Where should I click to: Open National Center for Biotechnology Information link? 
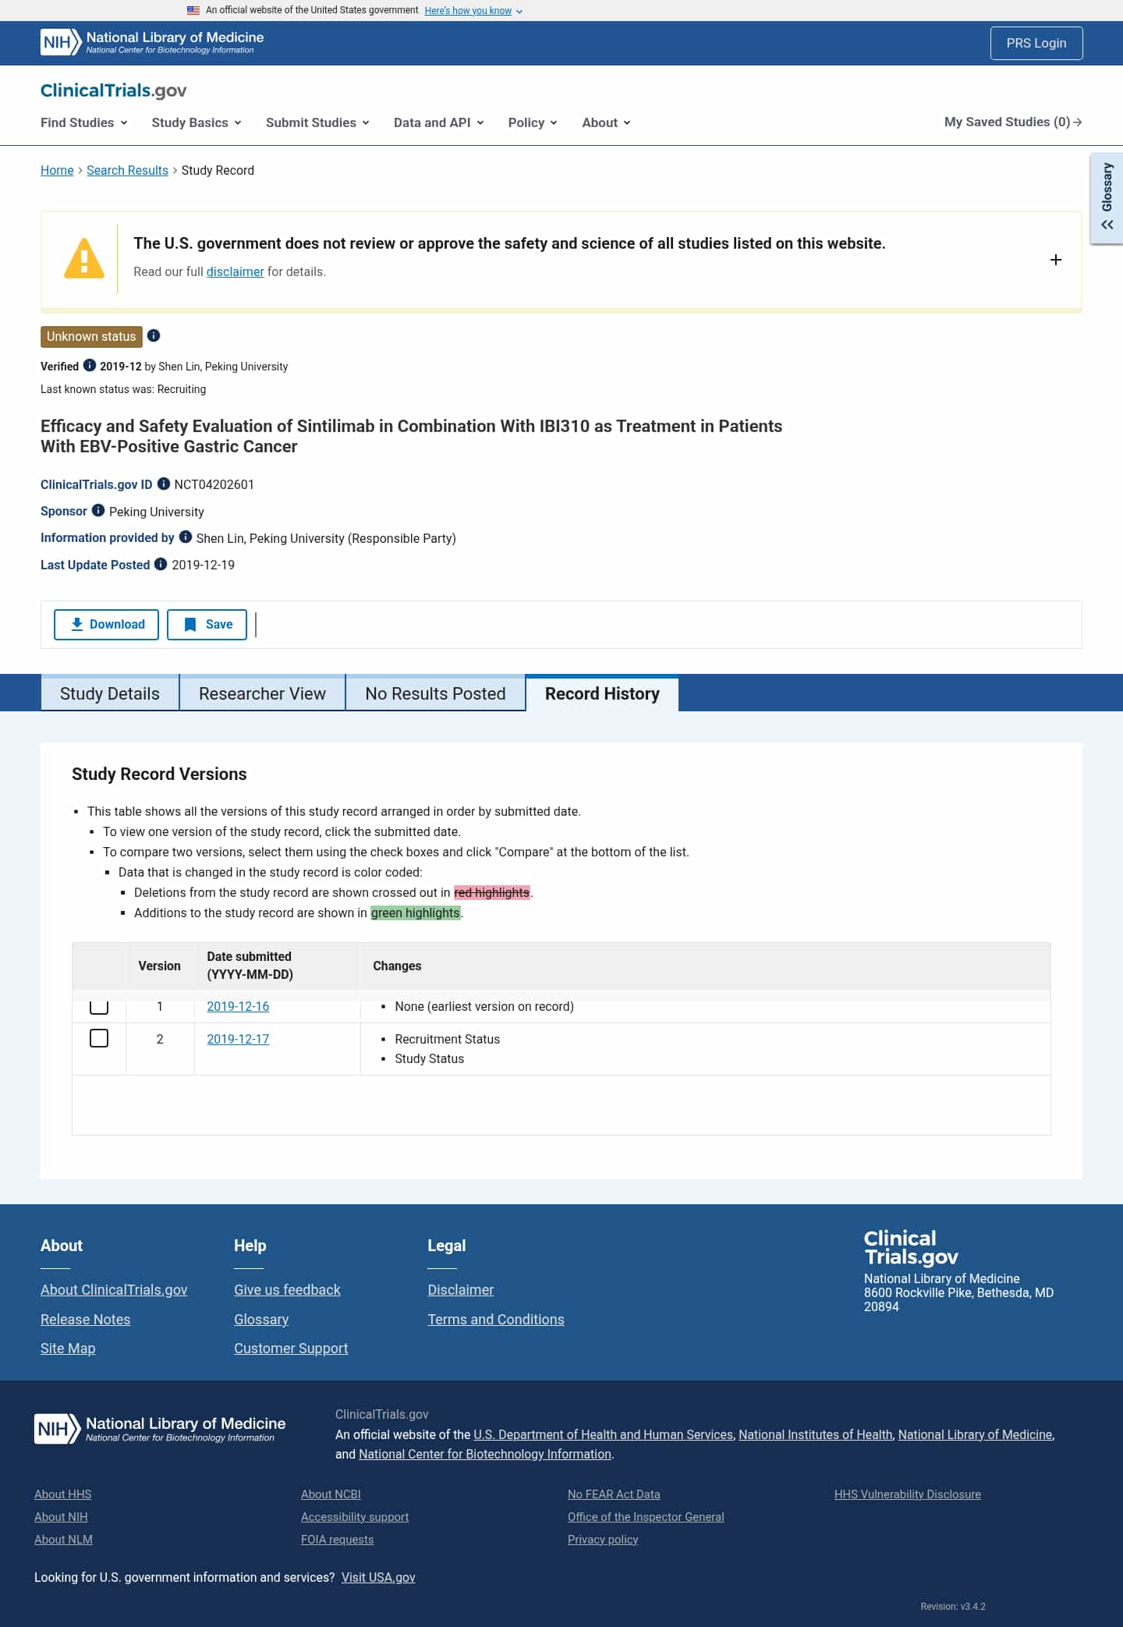485,1454
